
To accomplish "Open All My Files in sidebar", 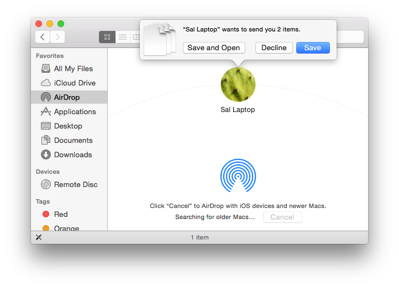I will coord(69,68).
